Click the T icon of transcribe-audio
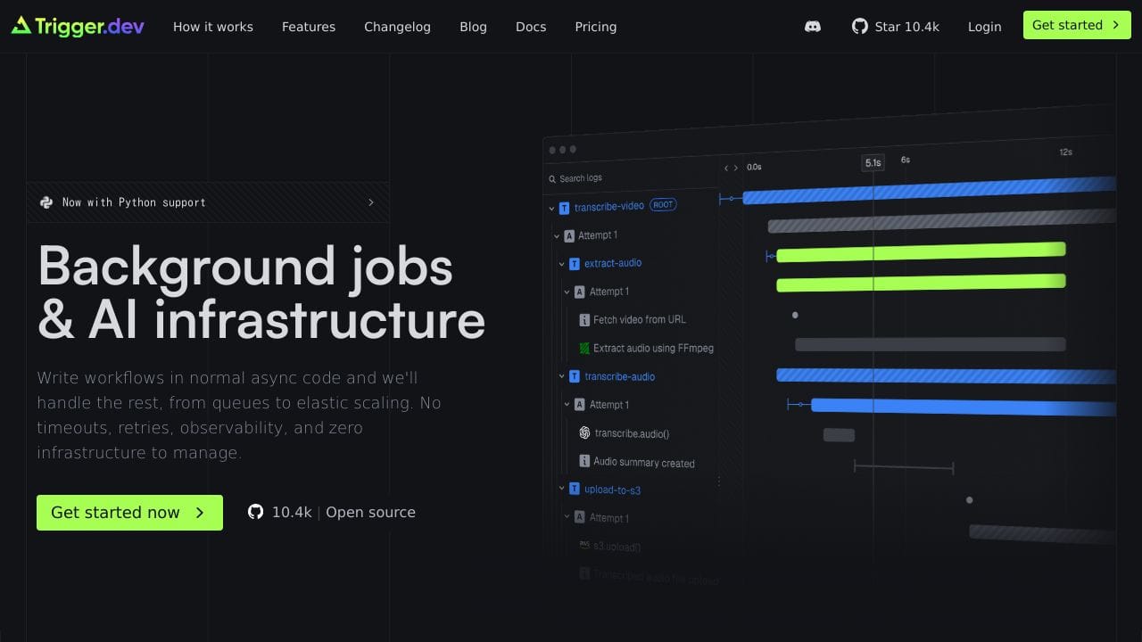Image resolution: width=1142 pixels, height=642 pixels. click(x=575, y=376)
